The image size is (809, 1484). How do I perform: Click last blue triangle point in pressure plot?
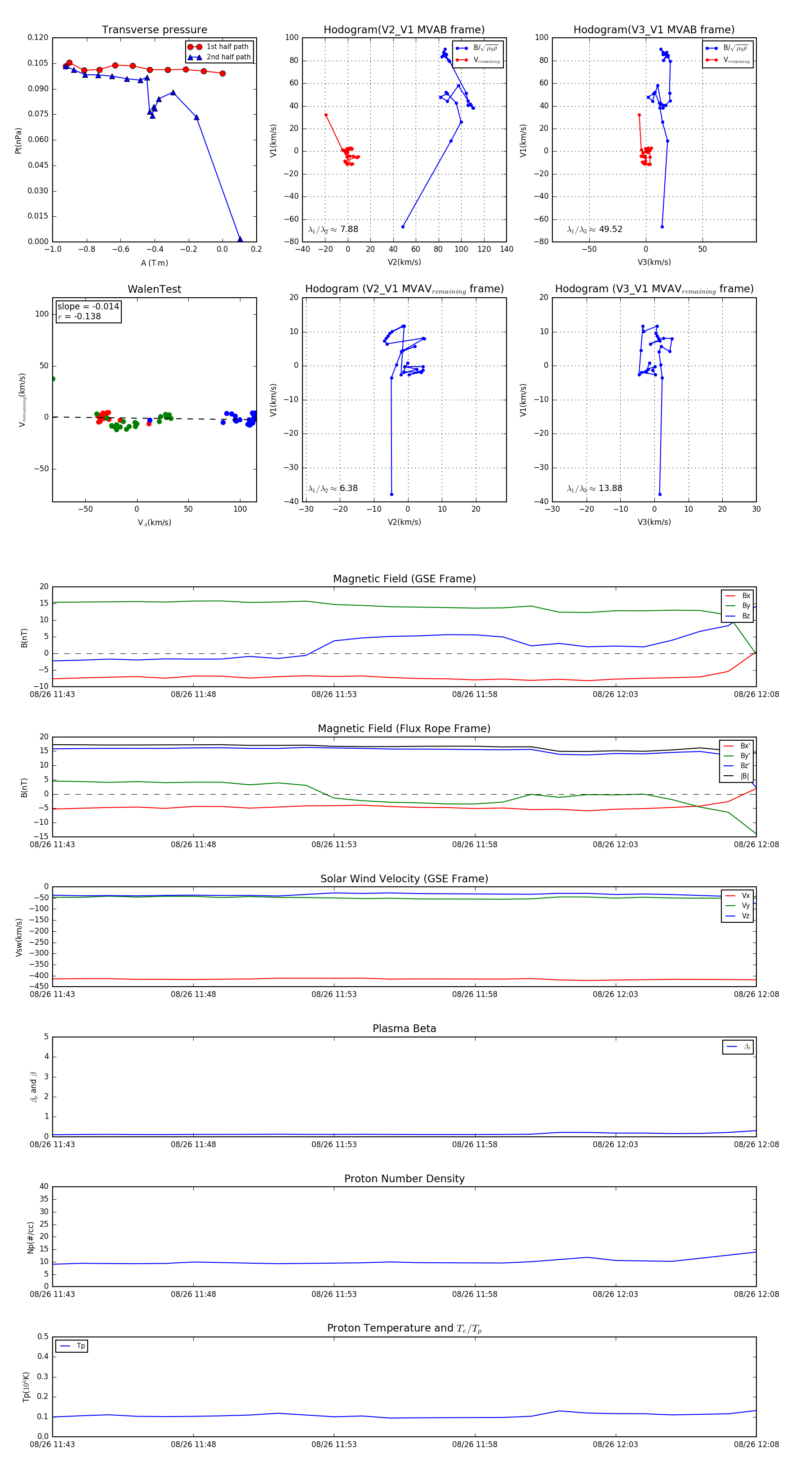240,240
